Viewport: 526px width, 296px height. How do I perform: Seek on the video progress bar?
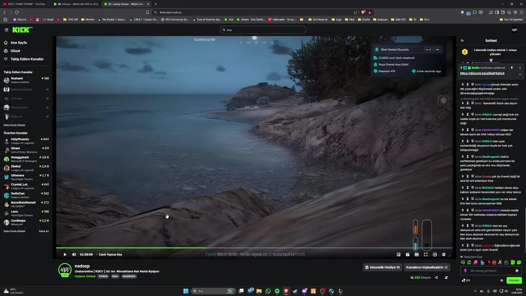pyautogui.click(x=254, y=248)
